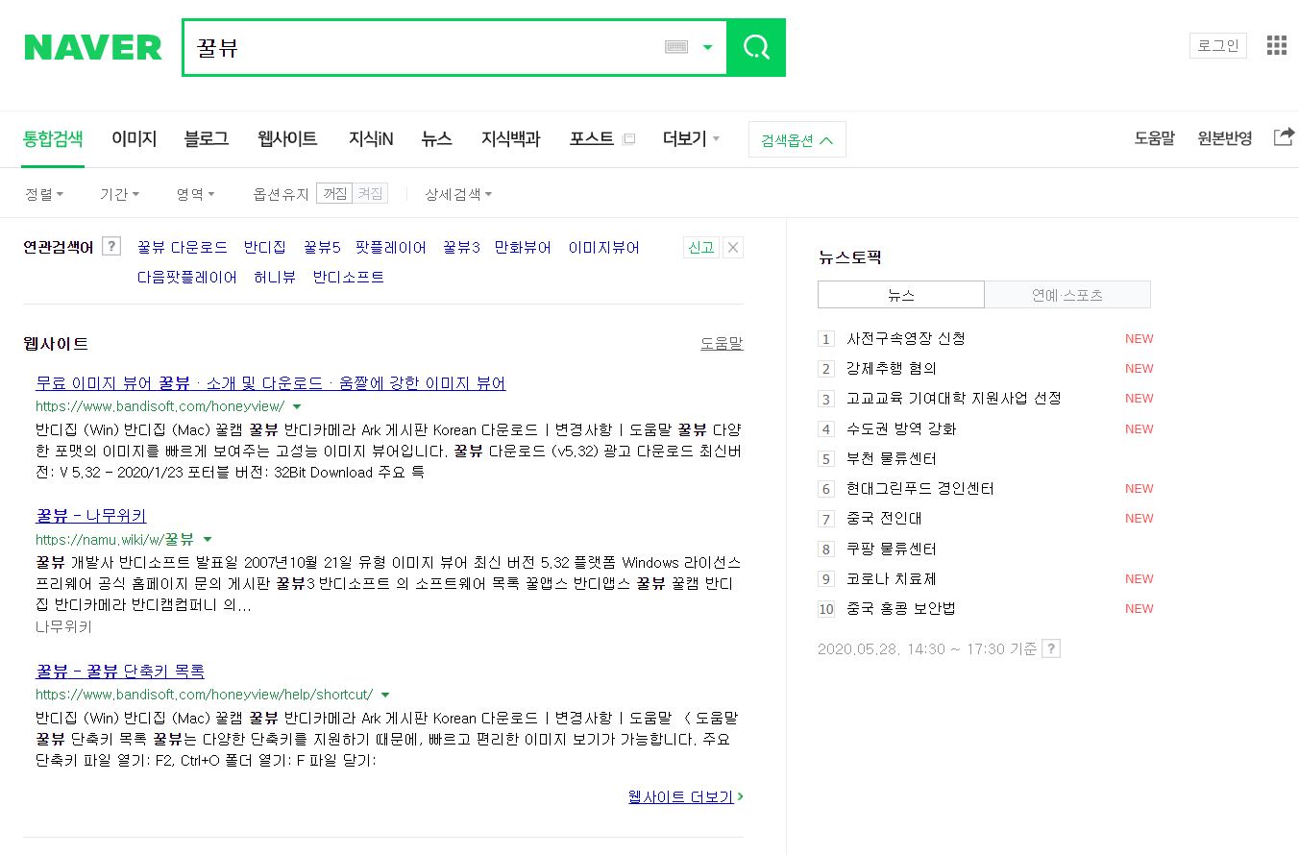The height and width of the screenshot is (855, 1299).
Task: Close the related searches with X icon
Action: 733,248
